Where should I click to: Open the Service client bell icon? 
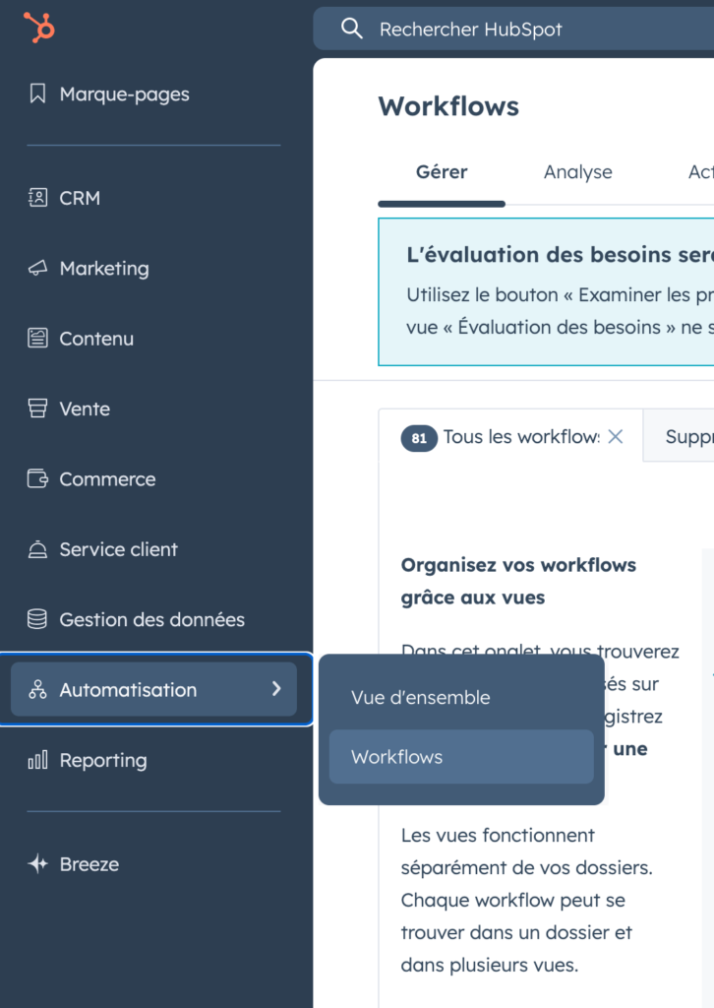point(38,549)
